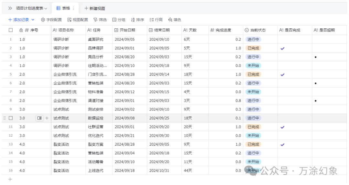
Task: Select 20天 days cell
Action: tap(195, 127)
